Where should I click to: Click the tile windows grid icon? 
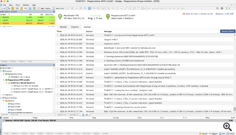tap(90, 8)
